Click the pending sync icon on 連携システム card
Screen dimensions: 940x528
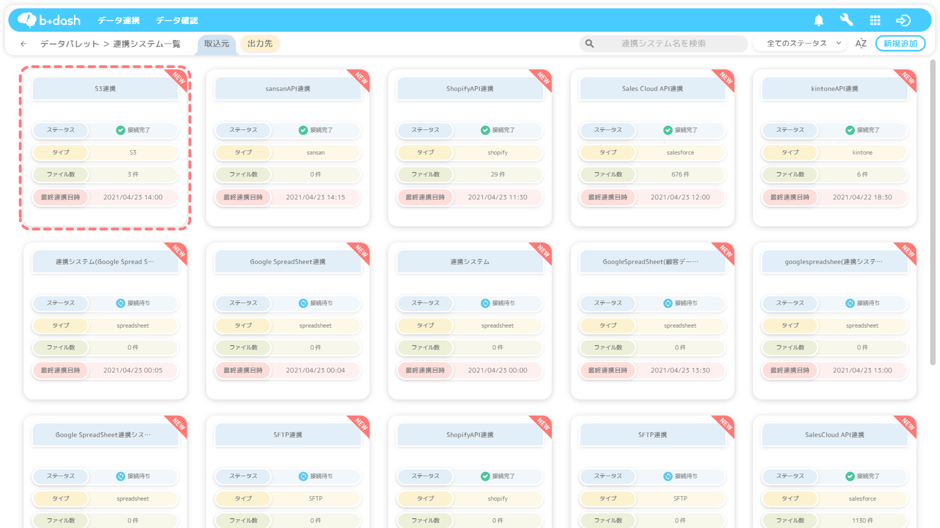click(486, 303)
